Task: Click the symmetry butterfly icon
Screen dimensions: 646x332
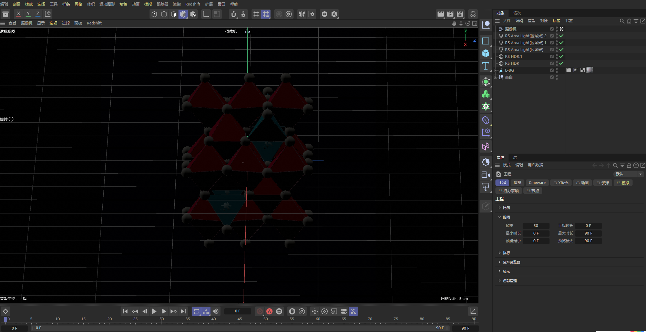Action: click(x=302, y=14)
